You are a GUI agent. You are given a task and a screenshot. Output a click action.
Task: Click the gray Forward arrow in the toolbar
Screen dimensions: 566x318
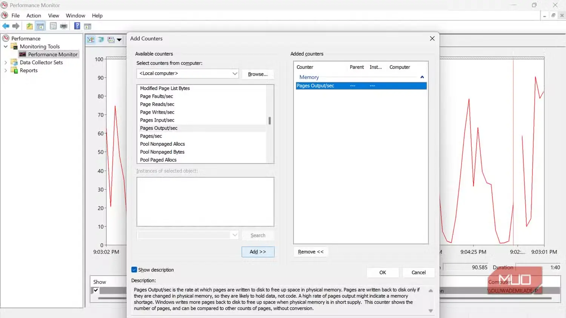coord(16,26)
